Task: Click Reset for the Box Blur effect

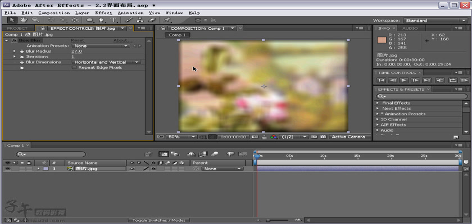Action: coord(78,40)
